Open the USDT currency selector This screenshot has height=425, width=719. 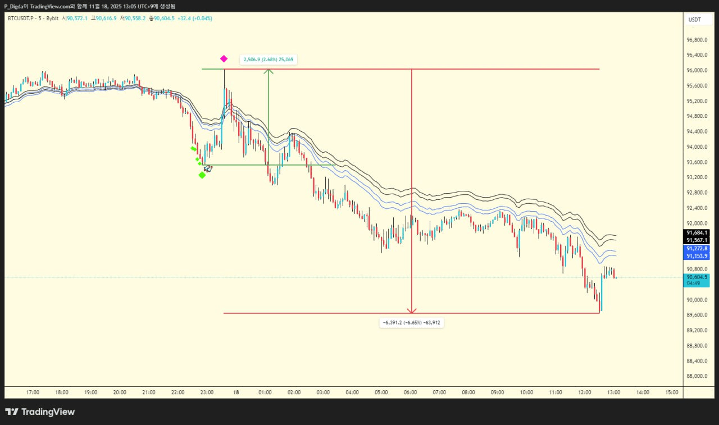pos(695,20)
